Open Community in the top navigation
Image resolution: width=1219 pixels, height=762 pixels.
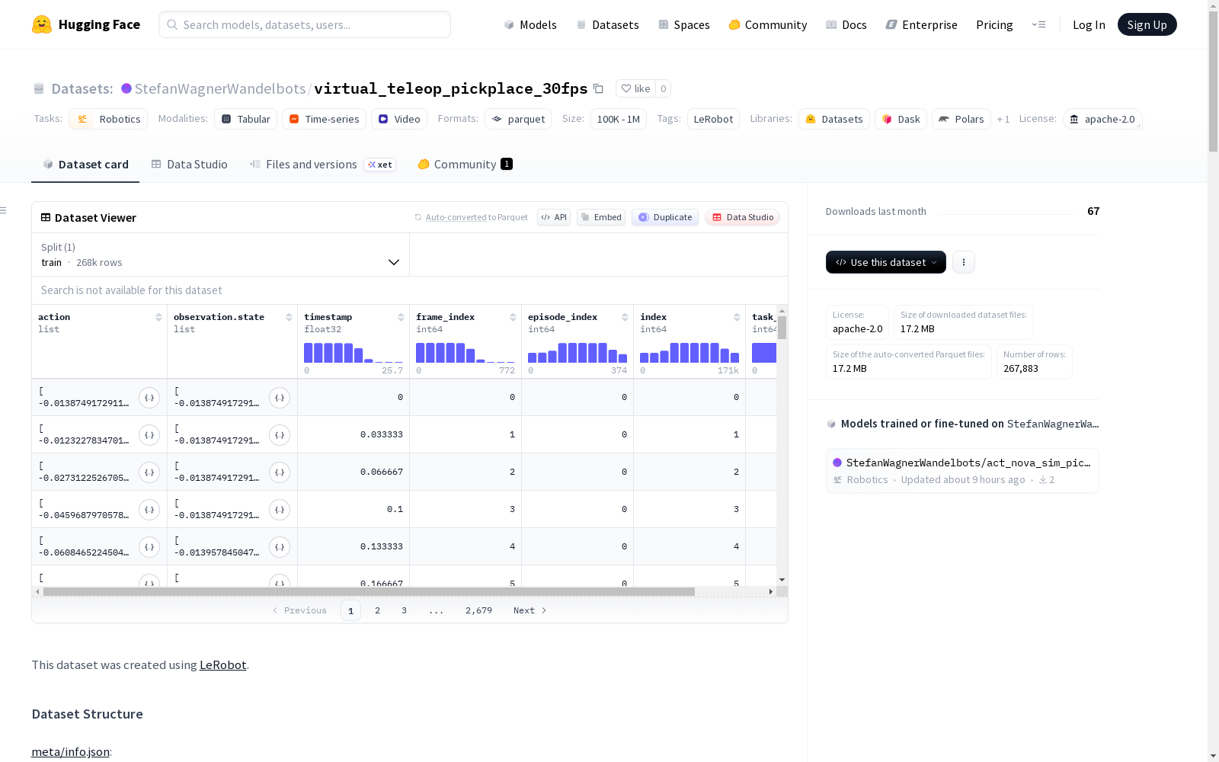click(768, 24)
